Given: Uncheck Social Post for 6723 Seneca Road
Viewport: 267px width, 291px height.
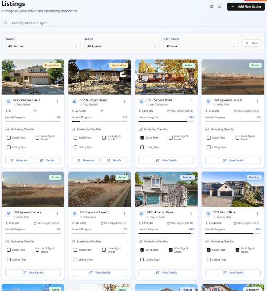Looking at the screenshot, I should tap(142, 138).
